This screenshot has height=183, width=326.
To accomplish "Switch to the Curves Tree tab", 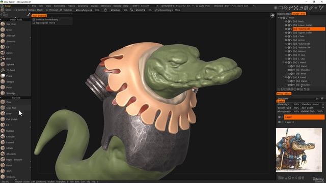I will coord(284,14).
